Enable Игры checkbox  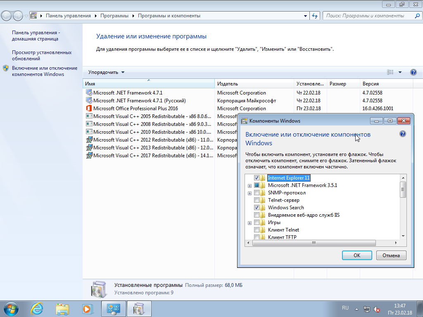pyautogui.click(x=257, y=222)
